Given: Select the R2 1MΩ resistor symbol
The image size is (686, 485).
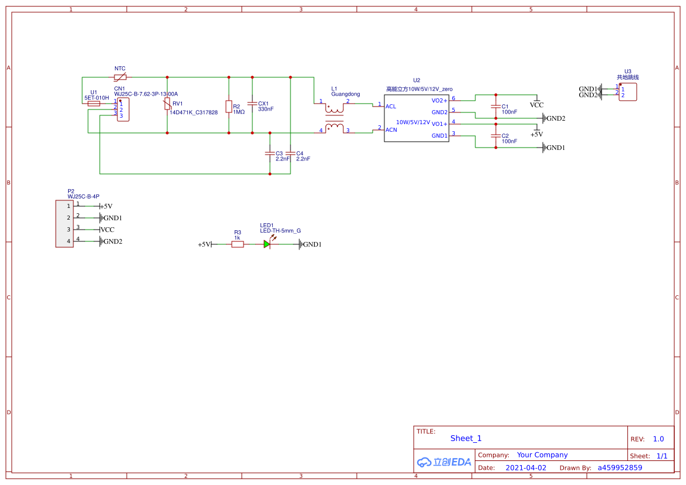Looking at the screenshot, I should coord(229,106).
